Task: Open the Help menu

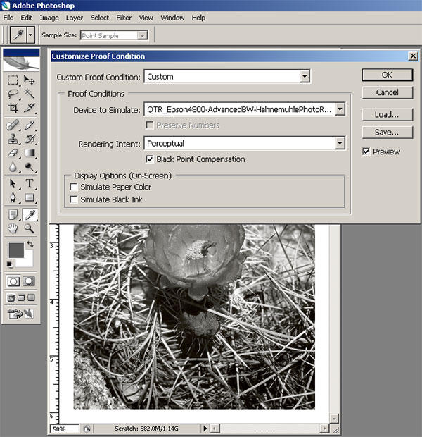Action: tap(198, 18)
